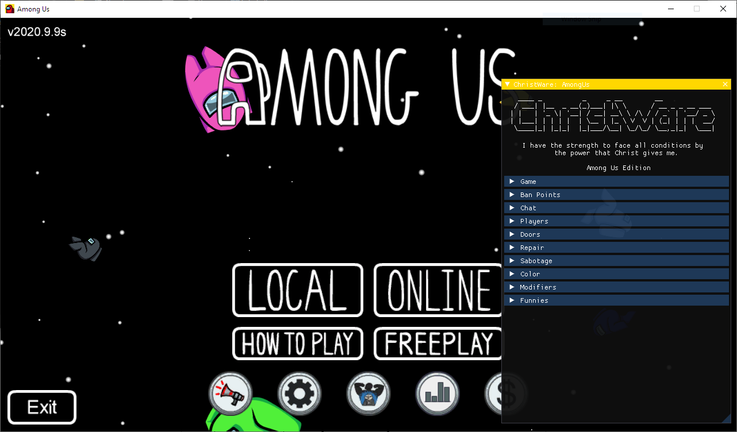The height and width of the screenshot is (432, 737).
Task: Expand the Funnies section
Action: [x=616, y=300]
